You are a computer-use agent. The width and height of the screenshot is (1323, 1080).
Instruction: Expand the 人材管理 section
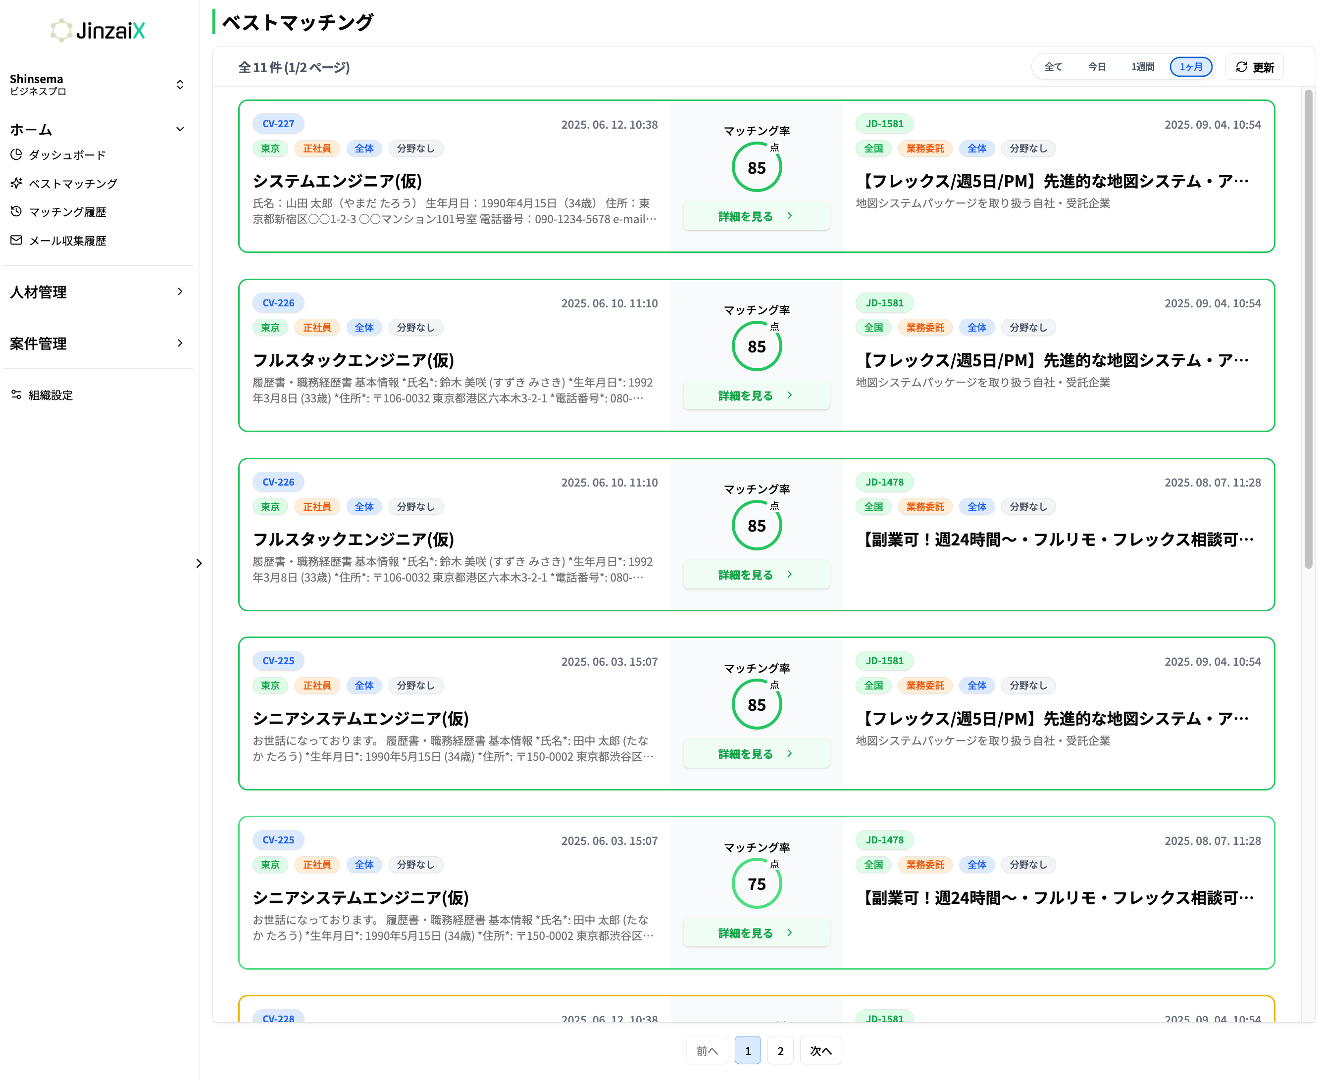click(x=97, y=292)
